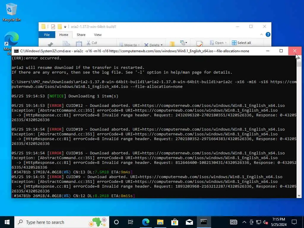Switch to the Share ribbon tab
Viewport: 304px width, 228px height.
point(81,35)
